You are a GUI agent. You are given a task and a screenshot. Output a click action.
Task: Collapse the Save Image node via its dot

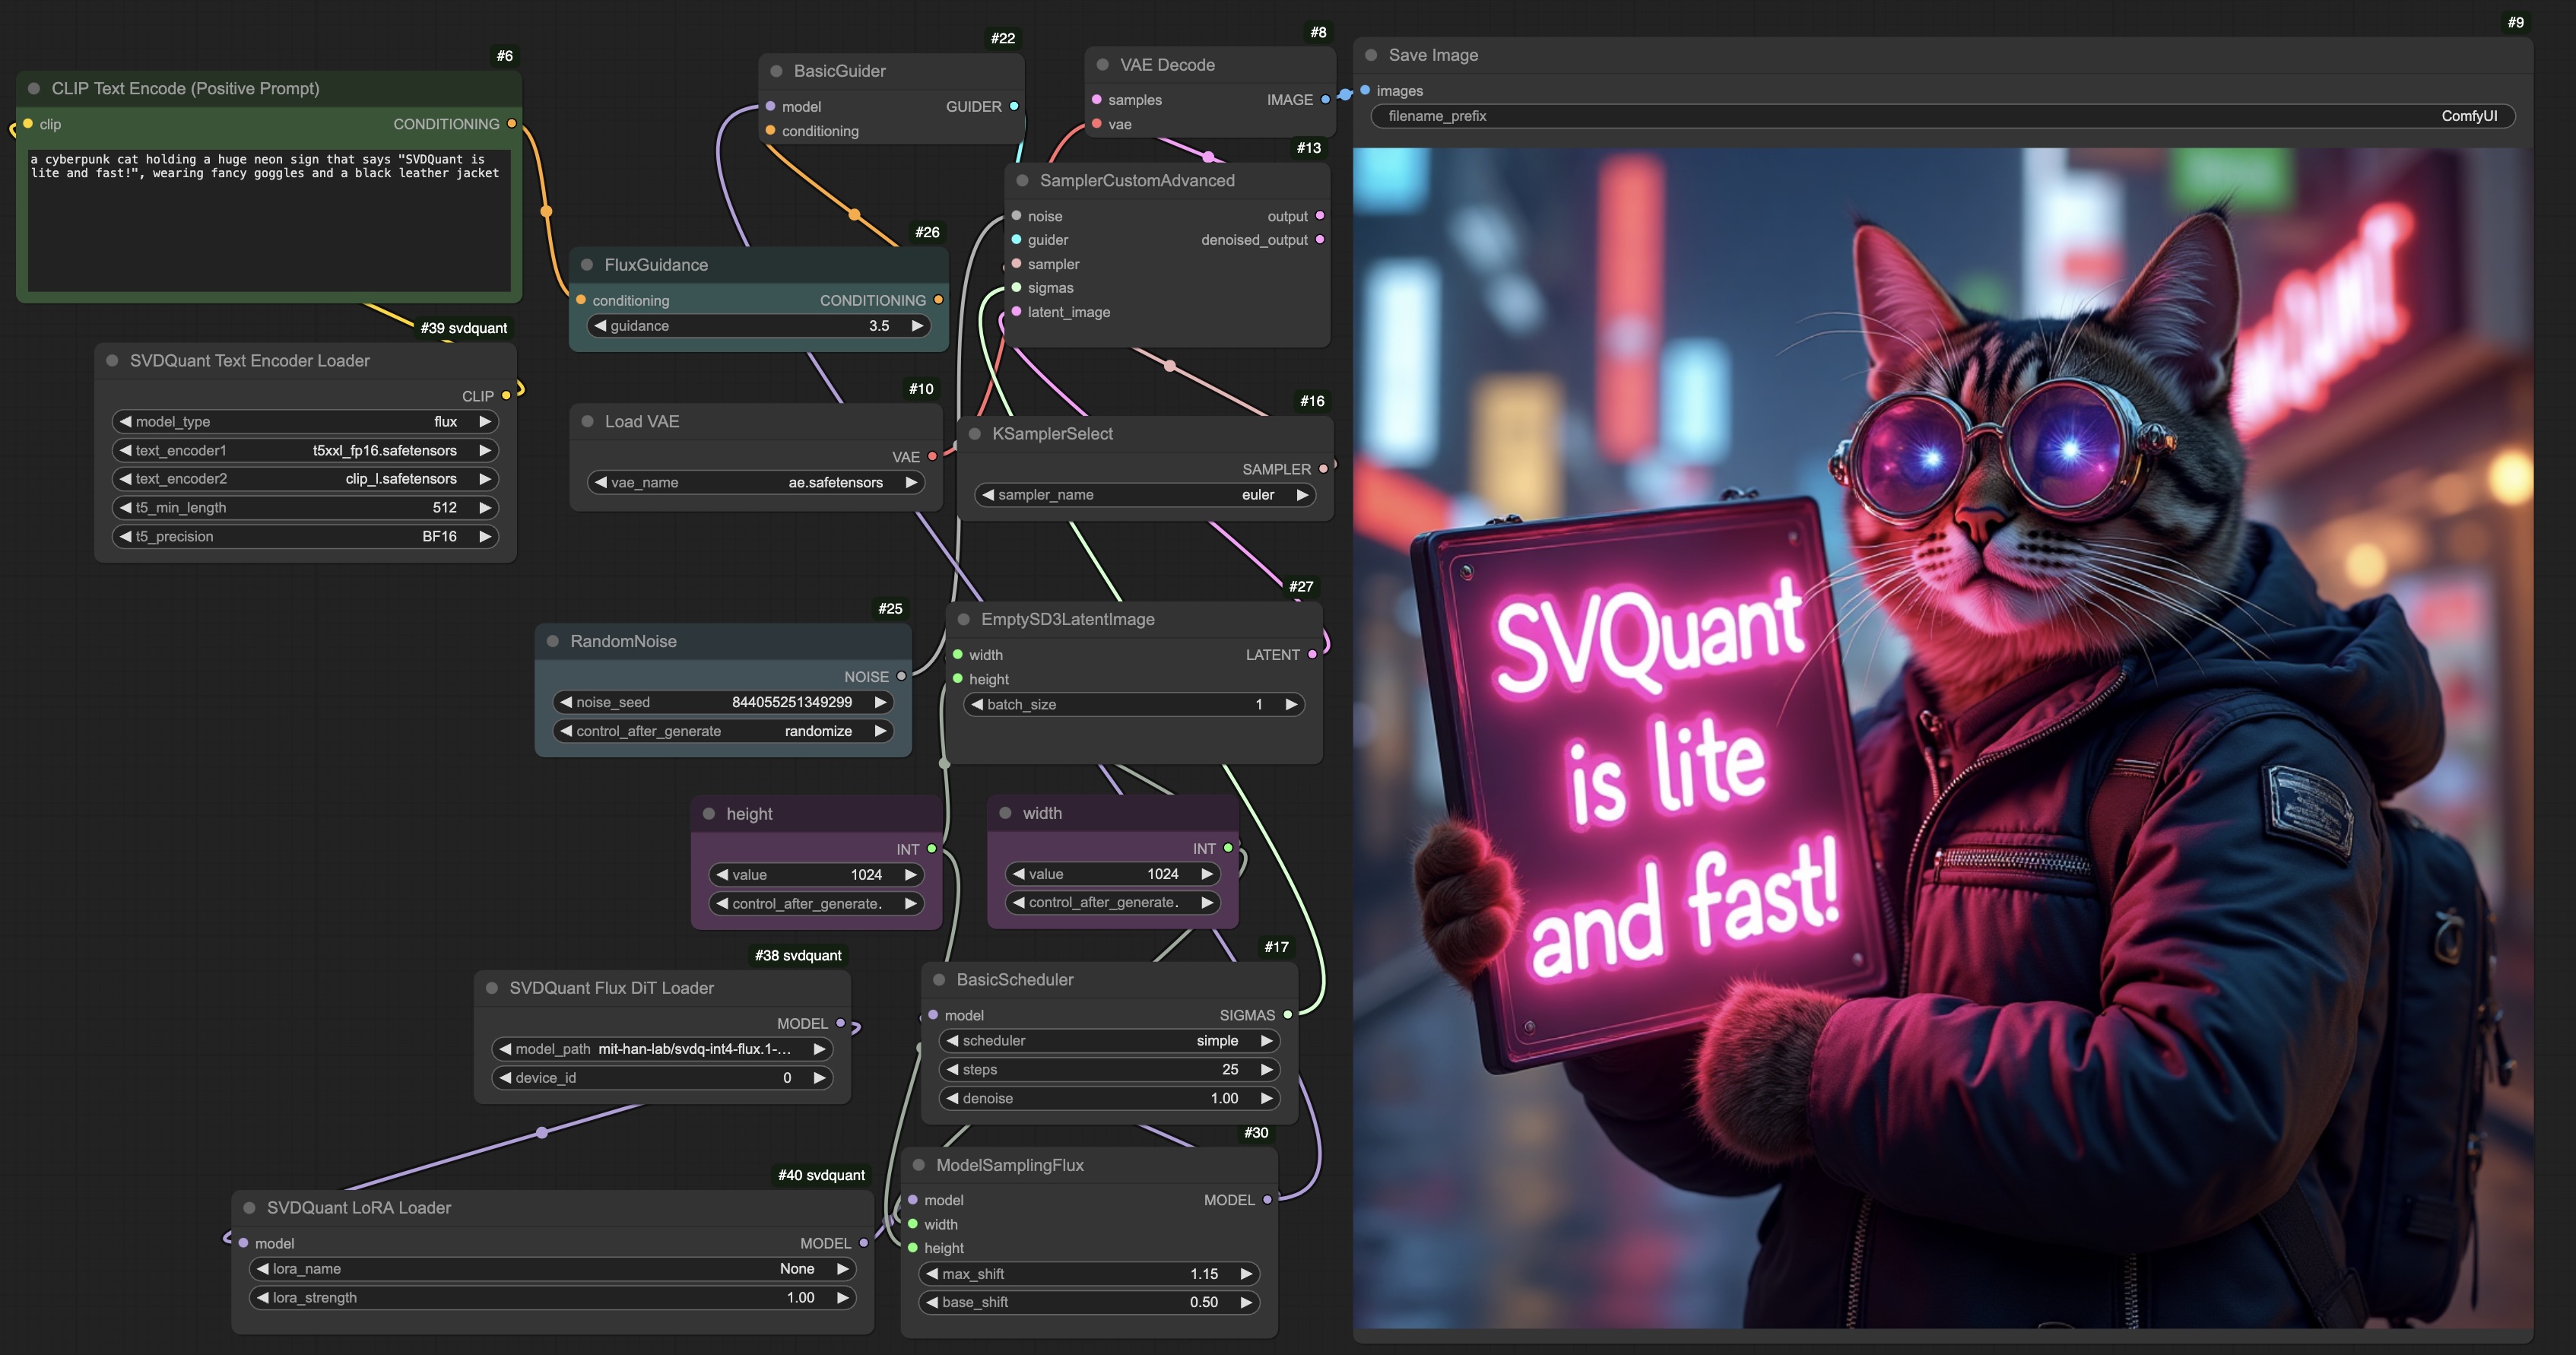click(x=1371, y=56)
